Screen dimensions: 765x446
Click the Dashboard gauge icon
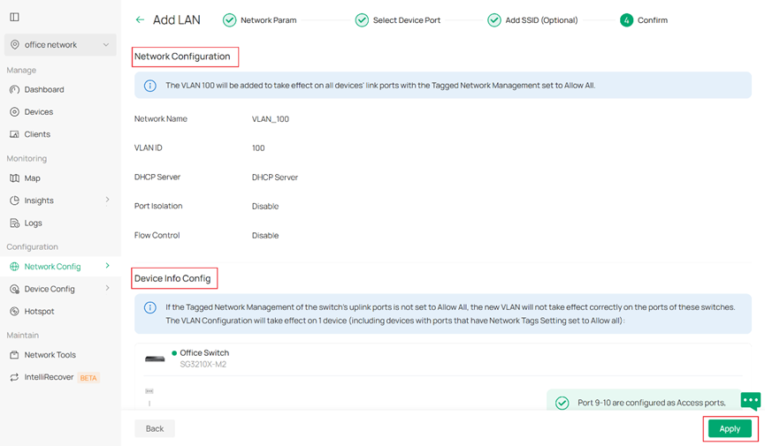click(15, 90)
